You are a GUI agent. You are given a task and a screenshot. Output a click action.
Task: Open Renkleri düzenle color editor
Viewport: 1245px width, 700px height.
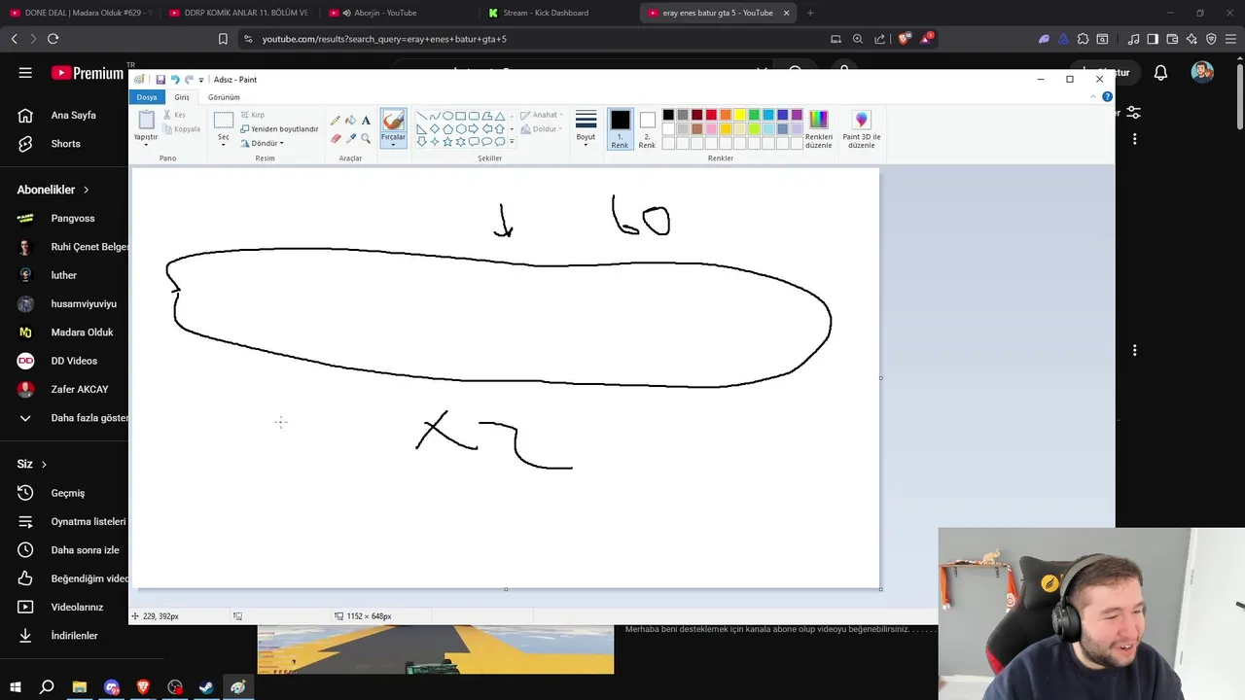click(819, 128)
